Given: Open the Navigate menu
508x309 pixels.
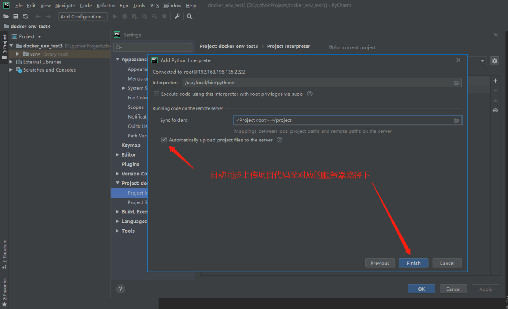Looking at the screenshot, I should 65,5.
